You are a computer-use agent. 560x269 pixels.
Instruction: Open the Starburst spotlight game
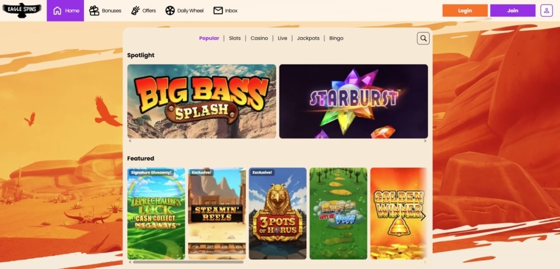353,101
